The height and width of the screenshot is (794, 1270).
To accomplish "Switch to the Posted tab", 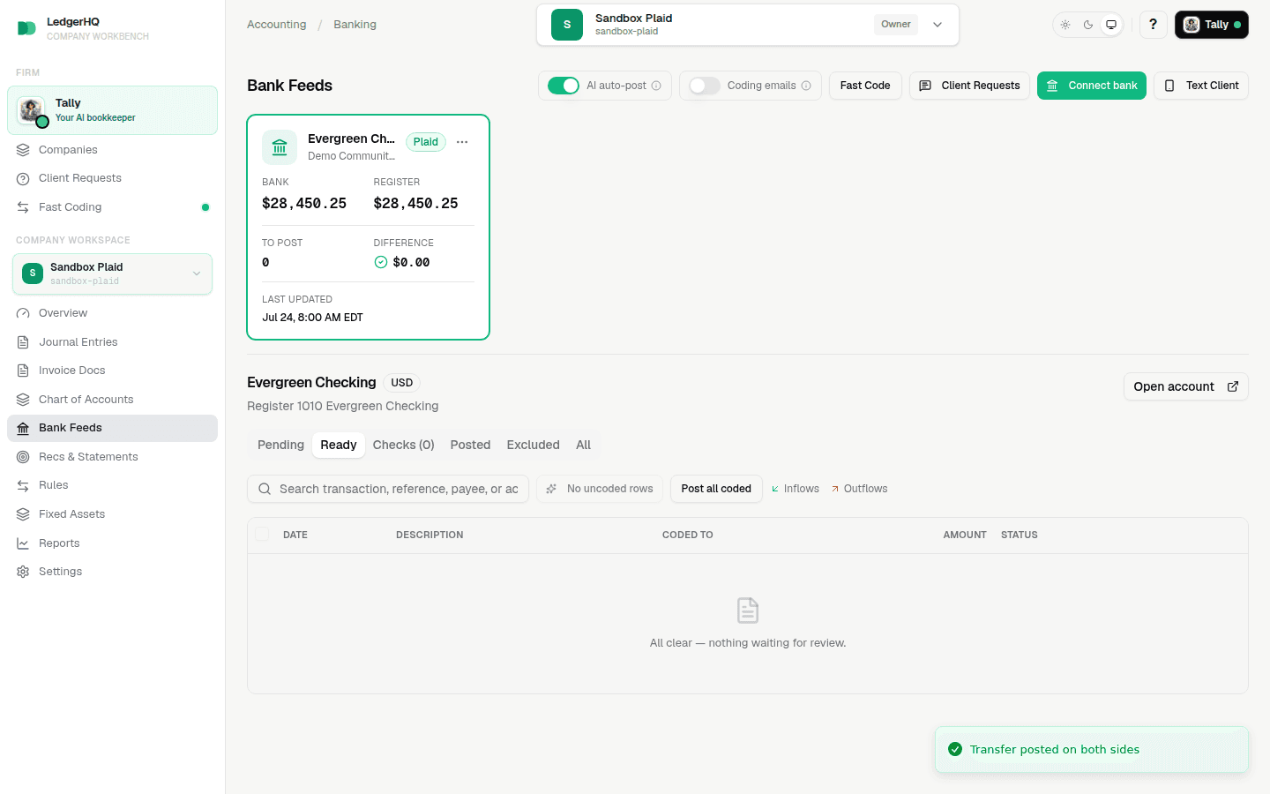I will [x=470, y=445].
